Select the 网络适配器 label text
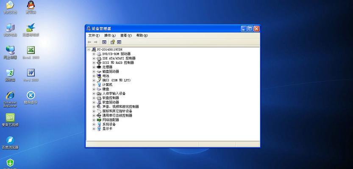 pyautogui.click(x=111, y=120)
